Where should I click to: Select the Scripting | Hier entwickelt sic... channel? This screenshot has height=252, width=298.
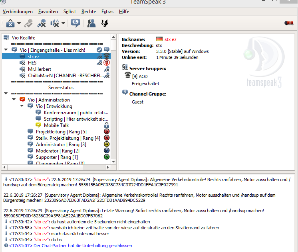click(76, 119)
